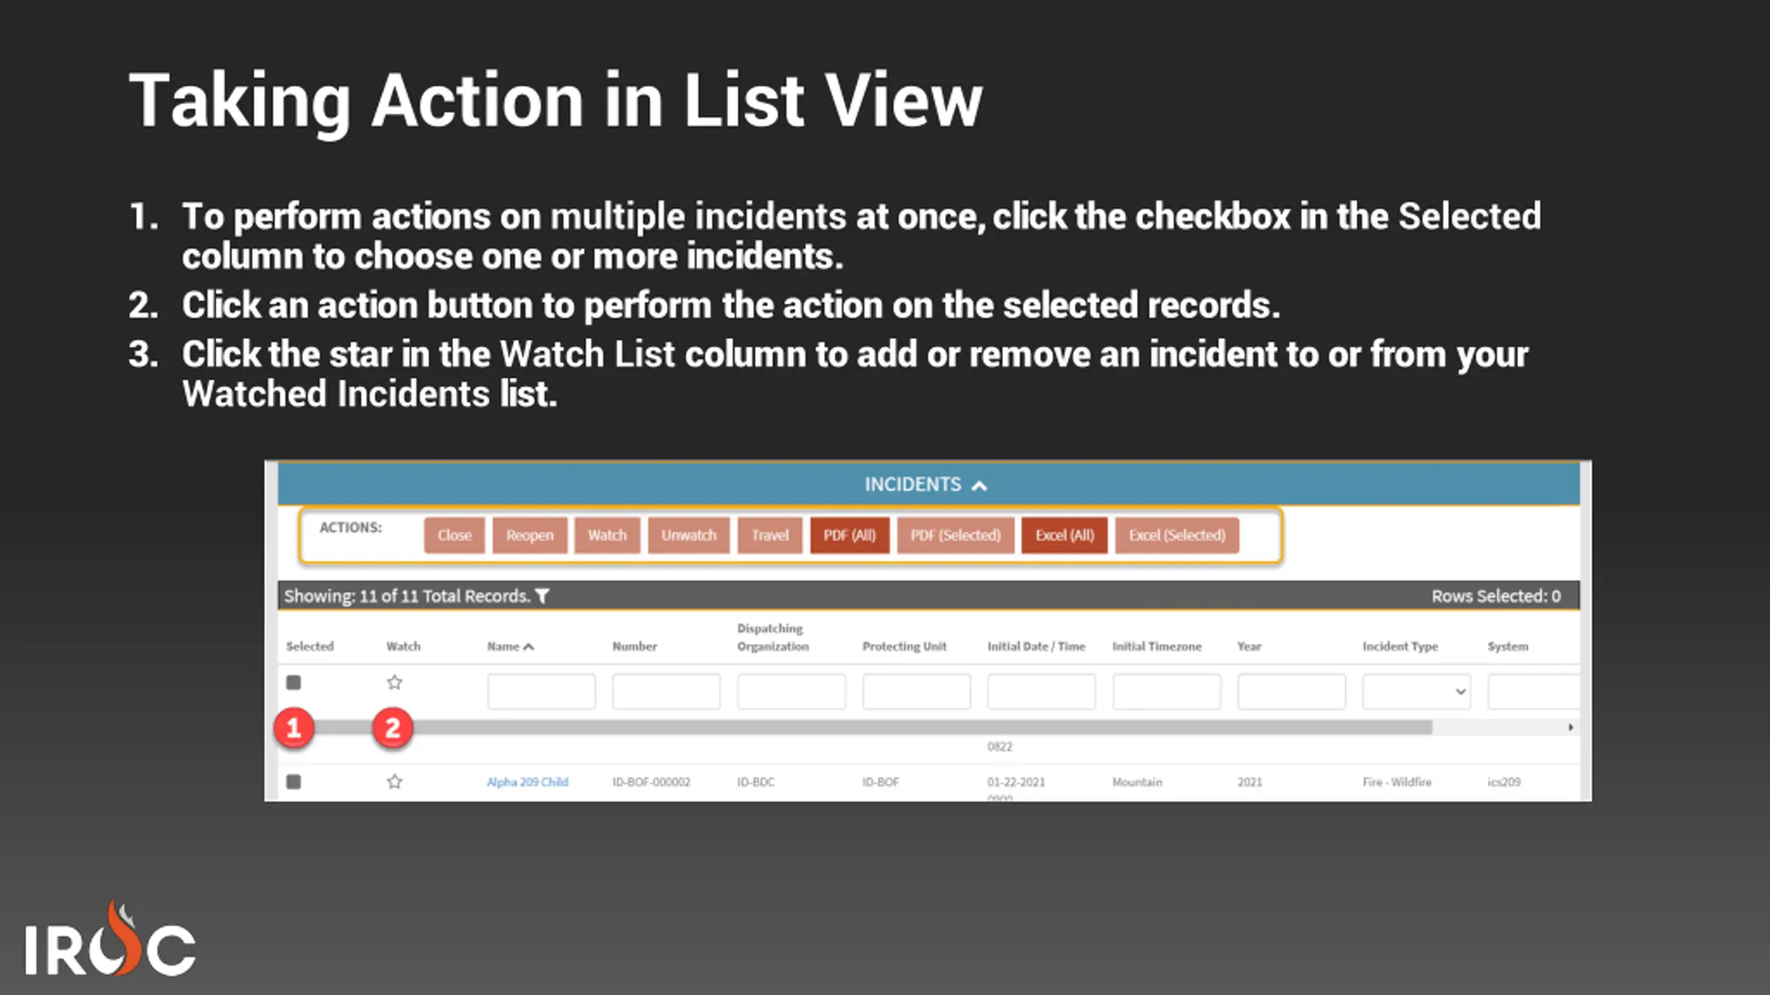The image size is (1770, 995).
Task: Click the 01-22-2021 date cell
Action: pyautogui.click(x=1016, y=781)
